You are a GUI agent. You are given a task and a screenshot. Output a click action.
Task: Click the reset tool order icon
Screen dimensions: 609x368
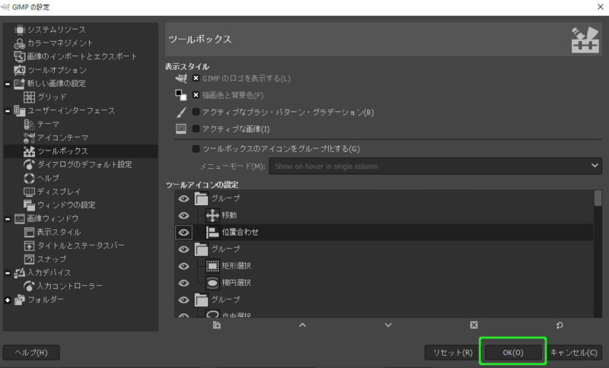[559, 325]
